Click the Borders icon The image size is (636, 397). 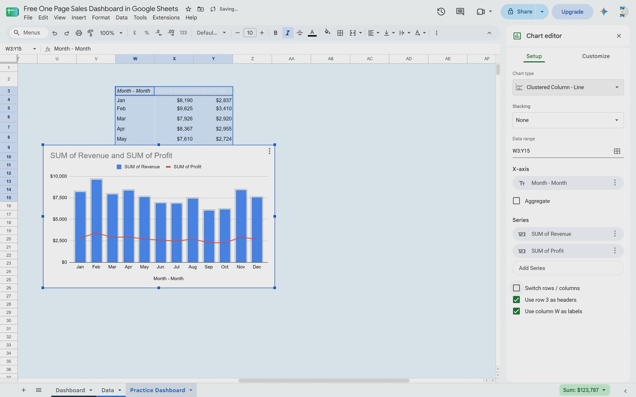[x=340, y=33]
